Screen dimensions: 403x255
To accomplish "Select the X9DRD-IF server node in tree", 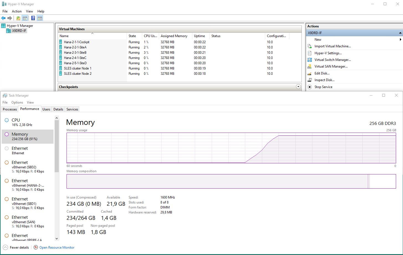I will coord(19,31).
